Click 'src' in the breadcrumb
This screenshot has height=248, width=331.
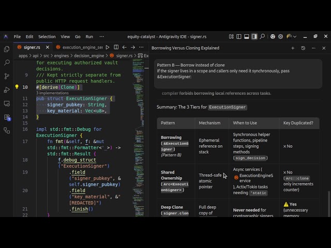click(46, 56)
